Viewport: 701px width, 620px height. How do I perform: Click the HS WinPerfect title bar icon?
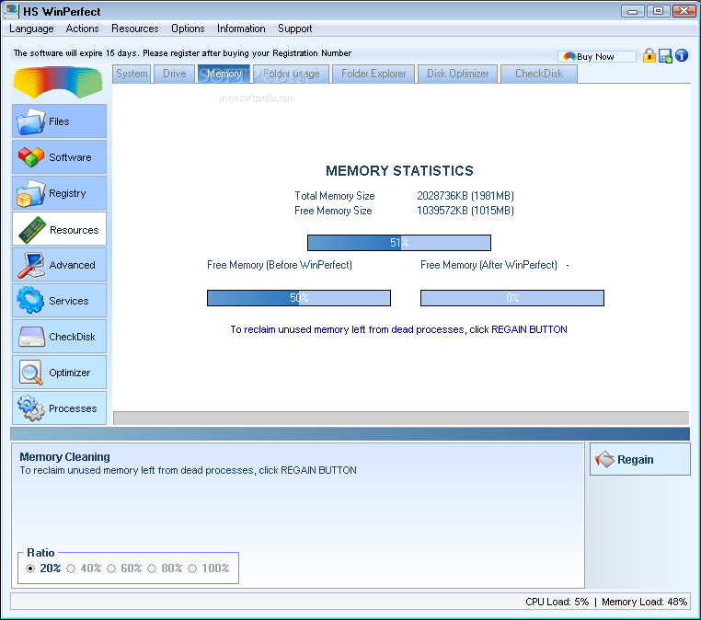(12, 11)
